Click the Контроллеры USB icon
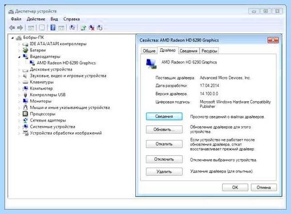The height and width of the screenshot is (214, 291). point(25,95)
